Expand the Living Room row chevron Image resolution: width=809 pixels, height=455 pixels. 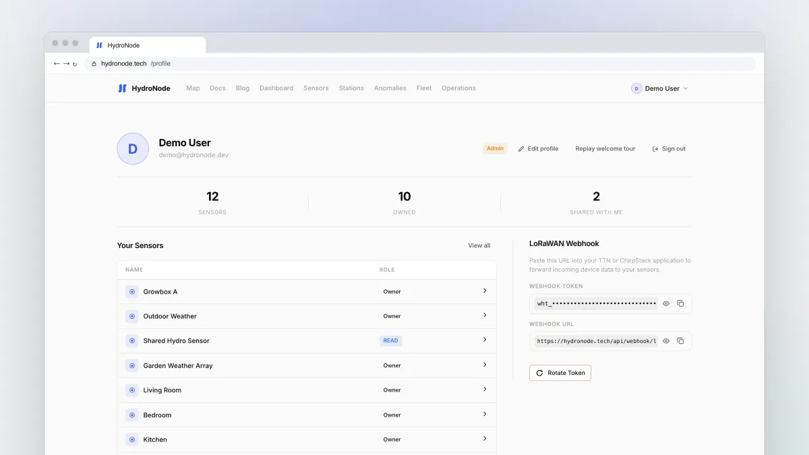(x=485, y=390)
